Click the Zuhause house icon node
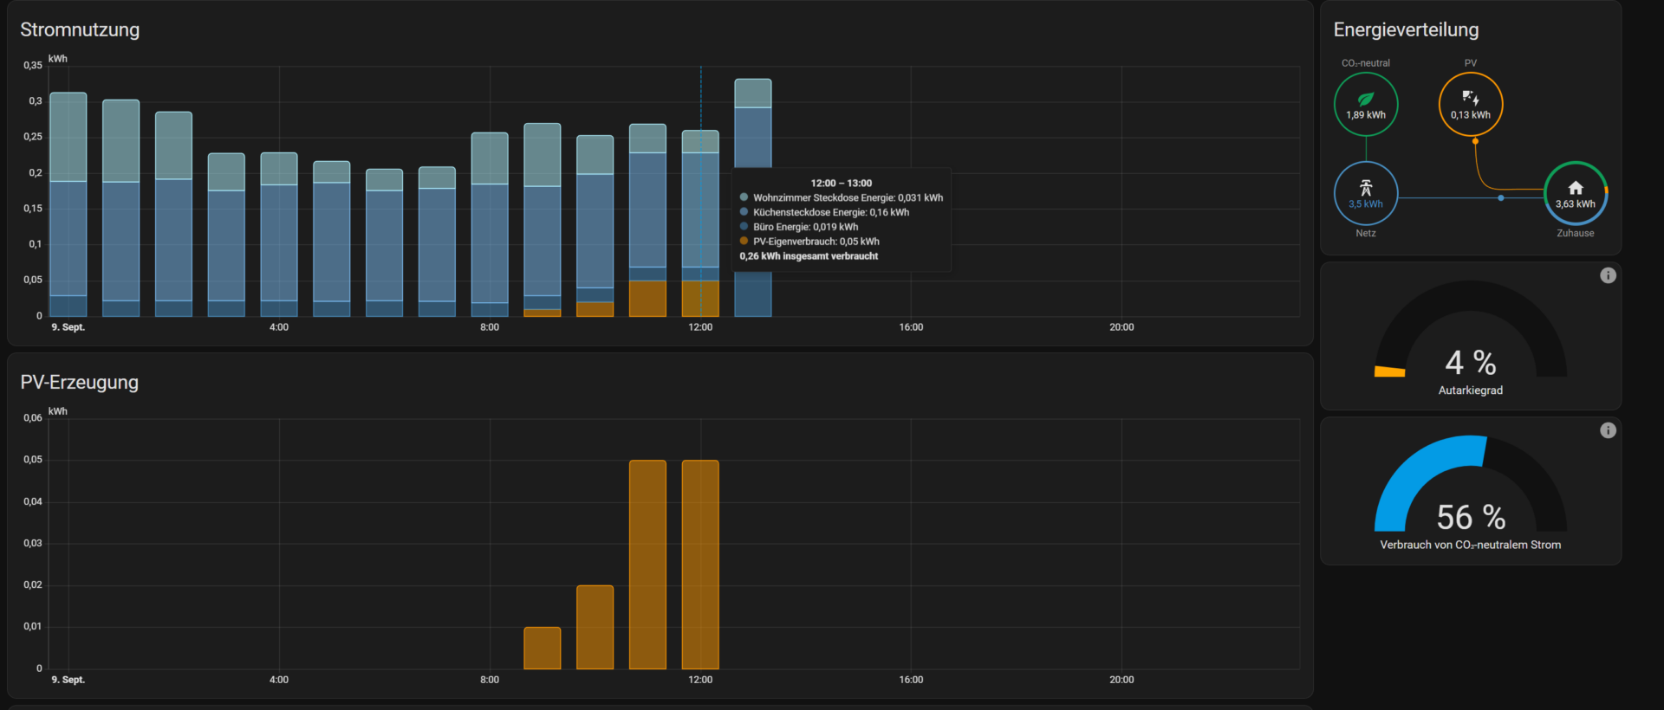 point(1576,193)
